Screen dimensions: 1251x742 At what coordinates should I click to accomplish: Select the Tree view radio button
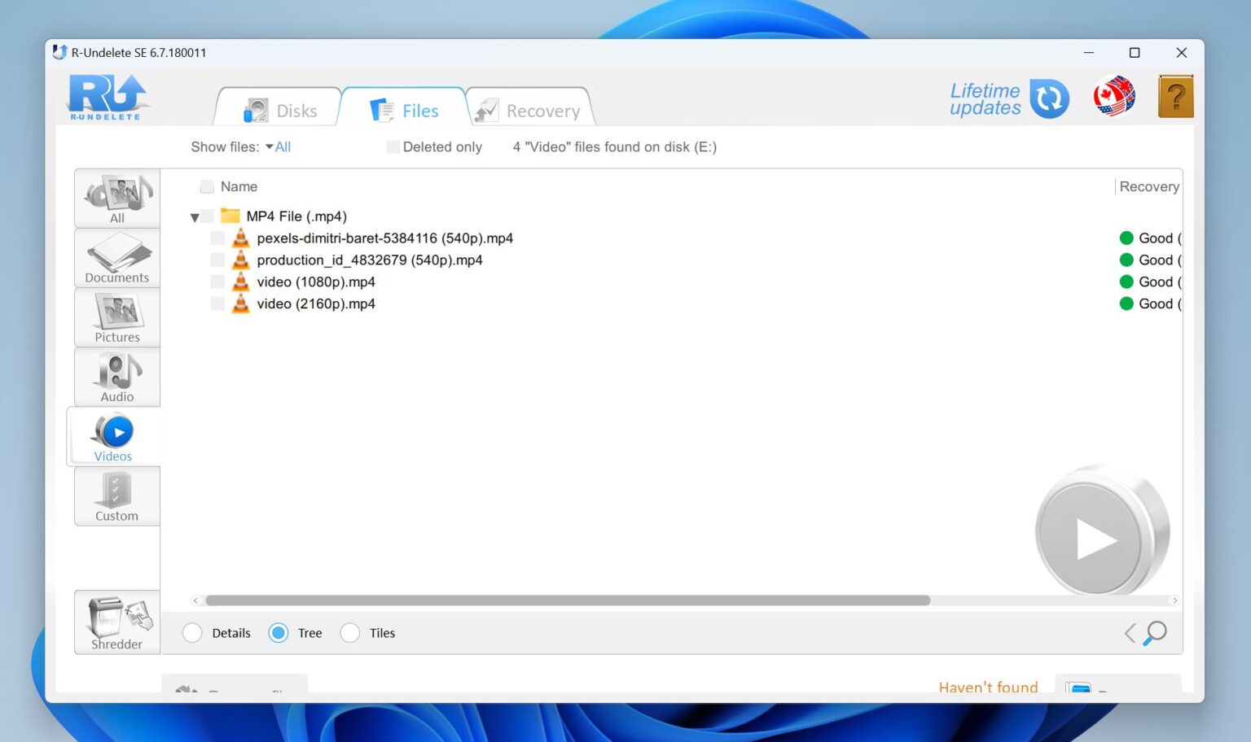[279, 632]
